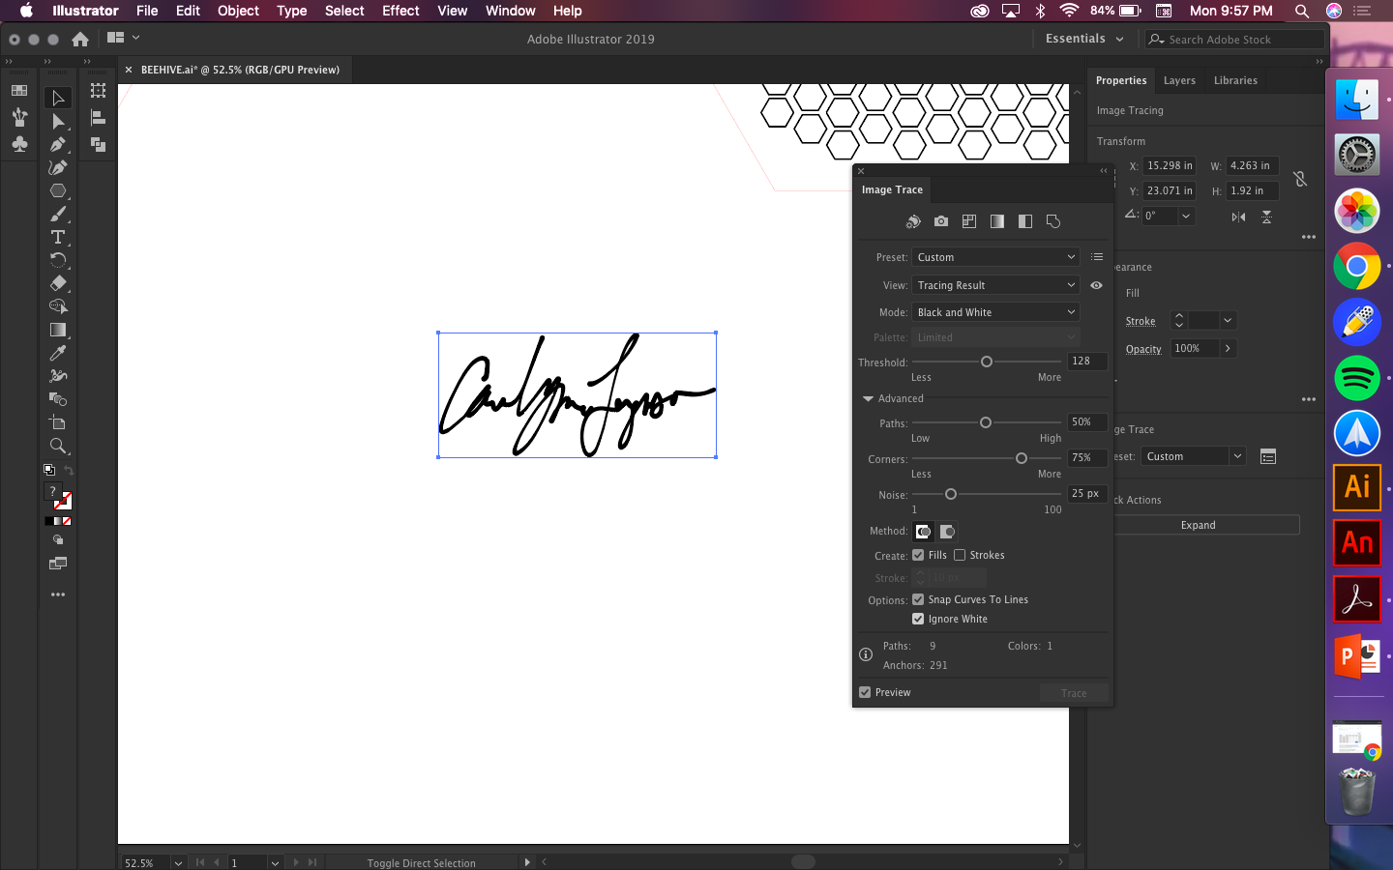Disable the Ignore White option

(918, 619)
